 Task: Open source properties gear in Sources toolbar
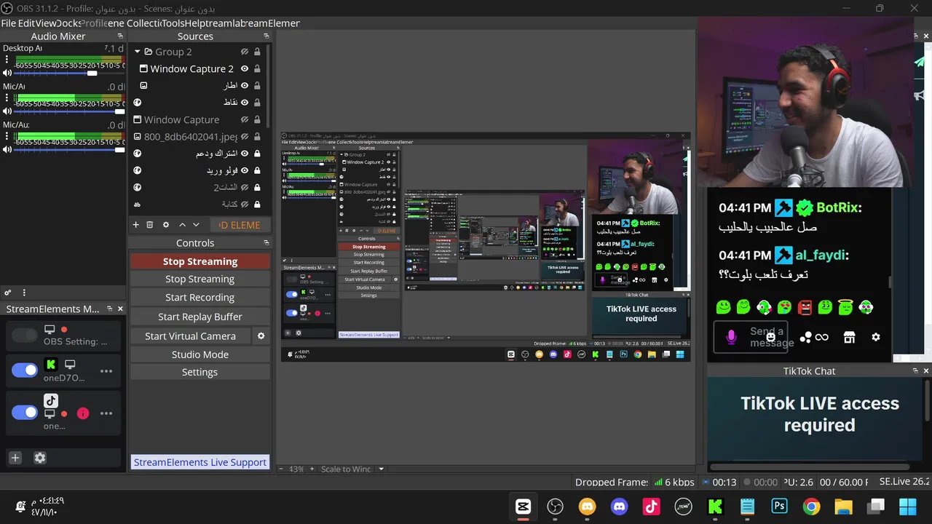tap(166, 225)
